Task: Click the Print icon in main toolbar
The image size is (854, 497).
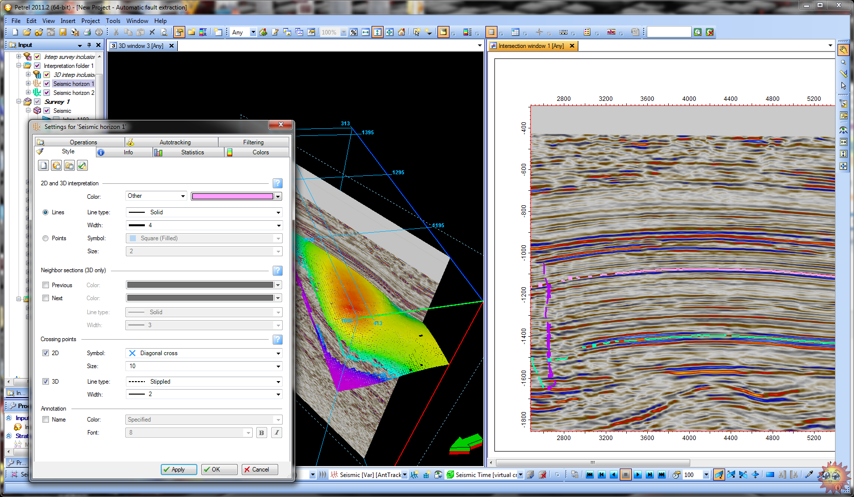Action: pyautogui.click(x=87, y=32)
